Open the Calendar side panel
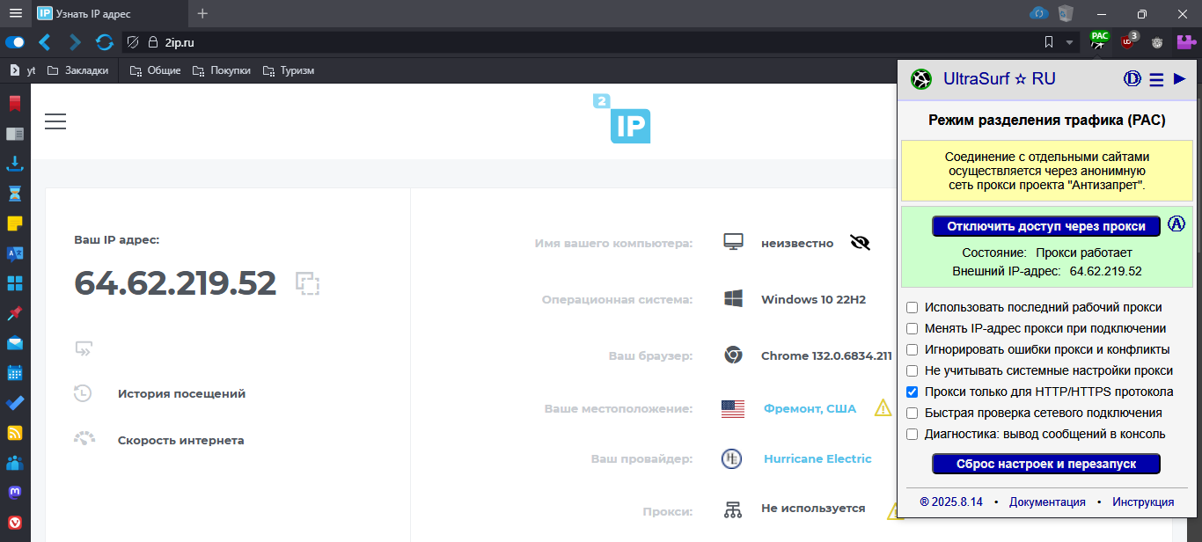This screenshot has width=1202, height=542. pos(15,373)
